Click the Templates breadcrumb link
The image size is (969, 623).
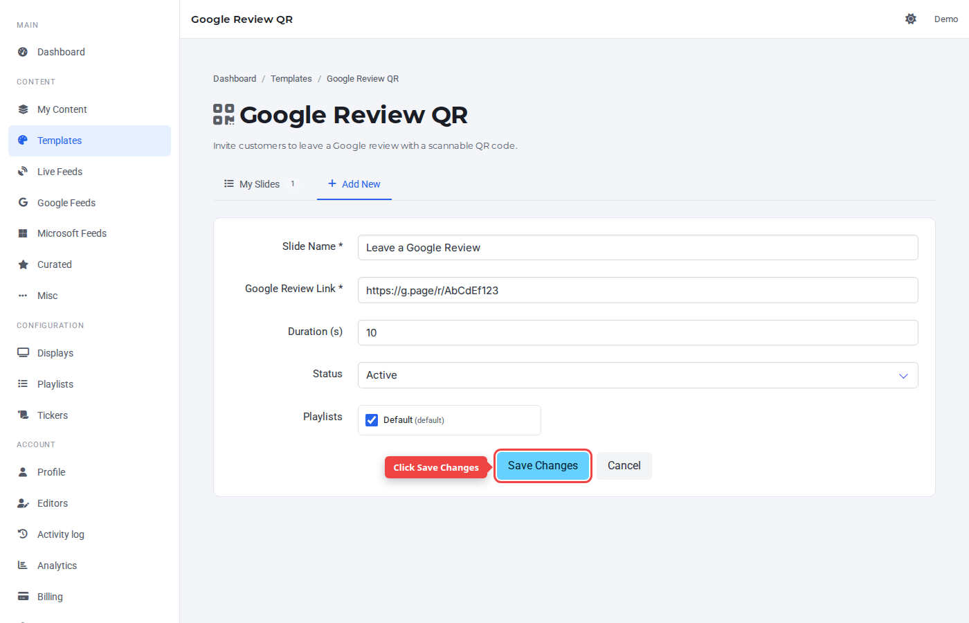coord(291,79)
